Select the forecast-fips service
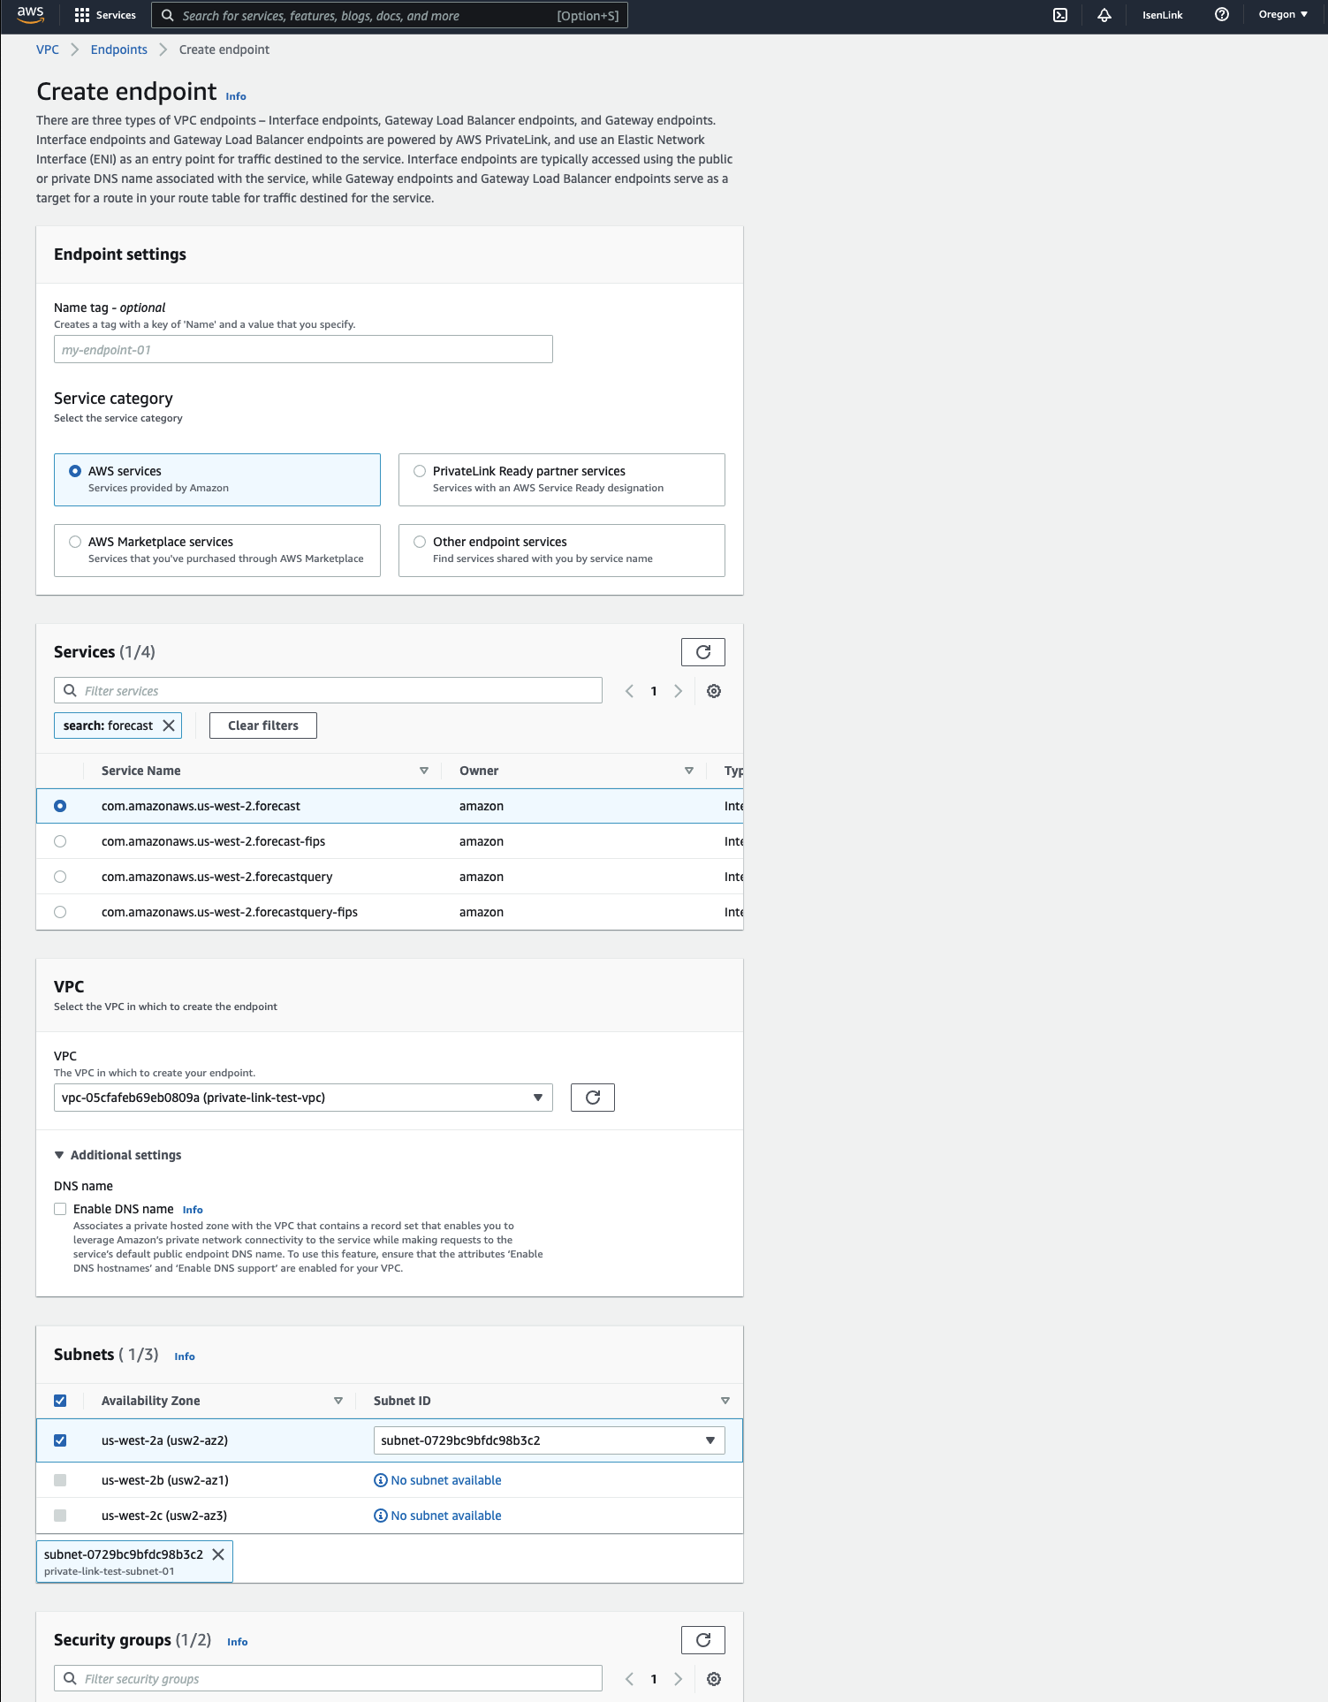1328x1702 pixels. [x=60, y=841]
